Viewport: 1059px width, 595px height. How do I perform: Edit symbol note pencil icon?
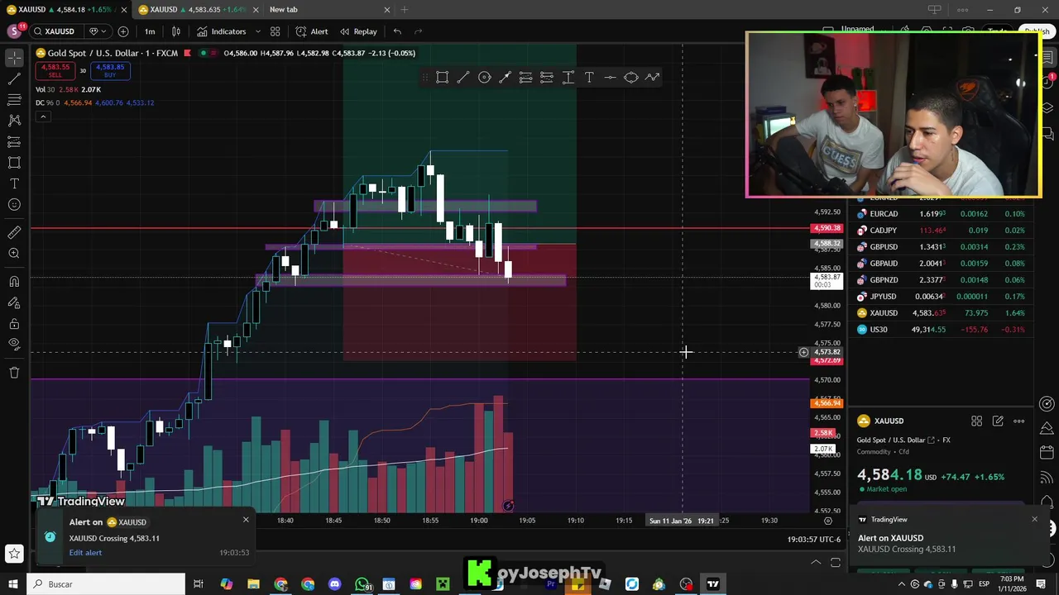pyautogui.click(x=998, y=421)
